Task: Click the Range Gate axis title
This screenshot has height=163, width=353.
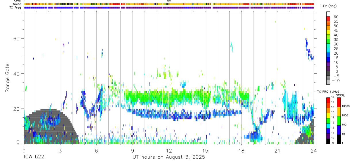Action: 7,78
